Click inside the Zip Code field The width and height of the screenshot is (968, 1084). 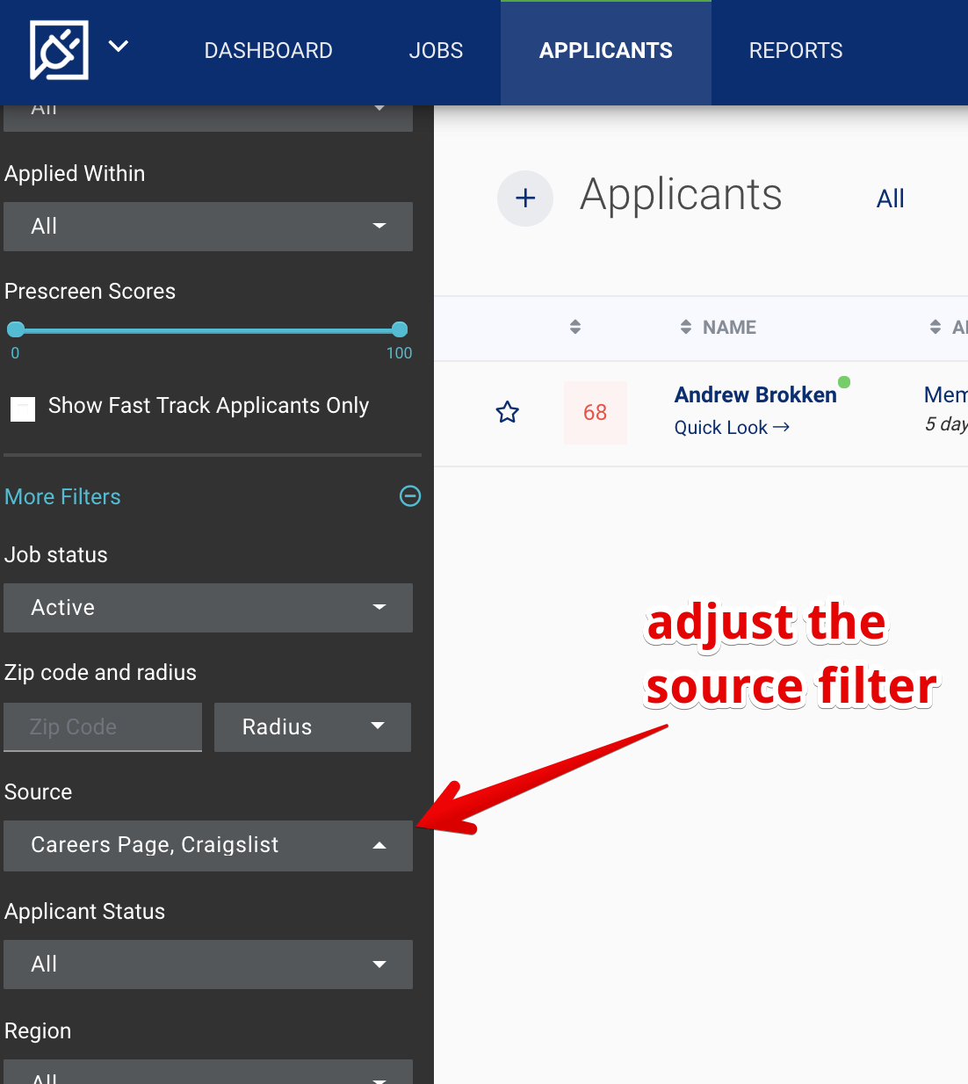coord(102,726)
